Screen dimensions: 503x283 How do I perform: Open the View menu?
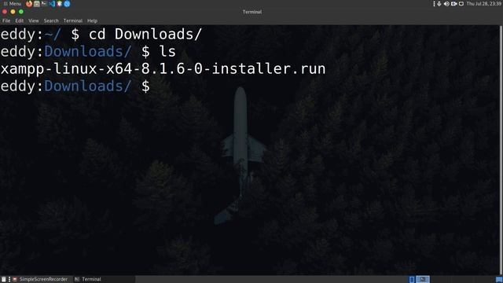click(x=33, y=21)
